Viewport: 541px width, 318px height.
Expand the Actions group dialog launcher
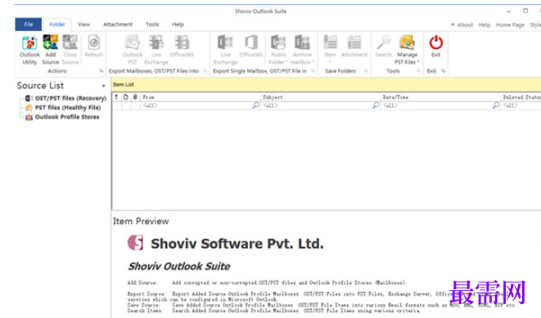(x=101, y=71)
